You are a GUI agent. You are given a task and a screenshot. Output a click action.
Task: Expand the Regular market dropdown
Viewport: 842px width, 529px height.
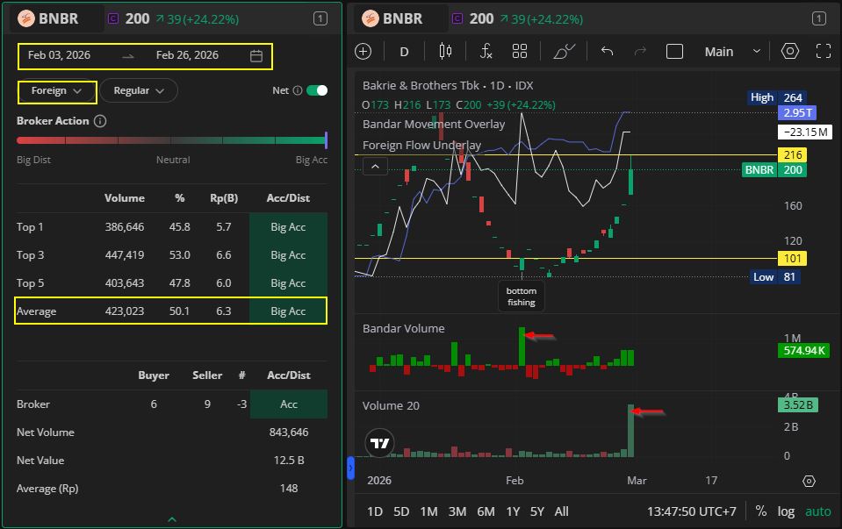tap(139, 90)
